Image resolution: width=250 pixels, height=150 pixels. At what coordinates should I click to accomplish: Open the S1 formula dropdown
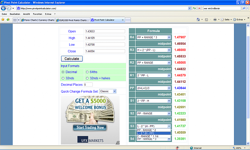click(x=154, y=101)
